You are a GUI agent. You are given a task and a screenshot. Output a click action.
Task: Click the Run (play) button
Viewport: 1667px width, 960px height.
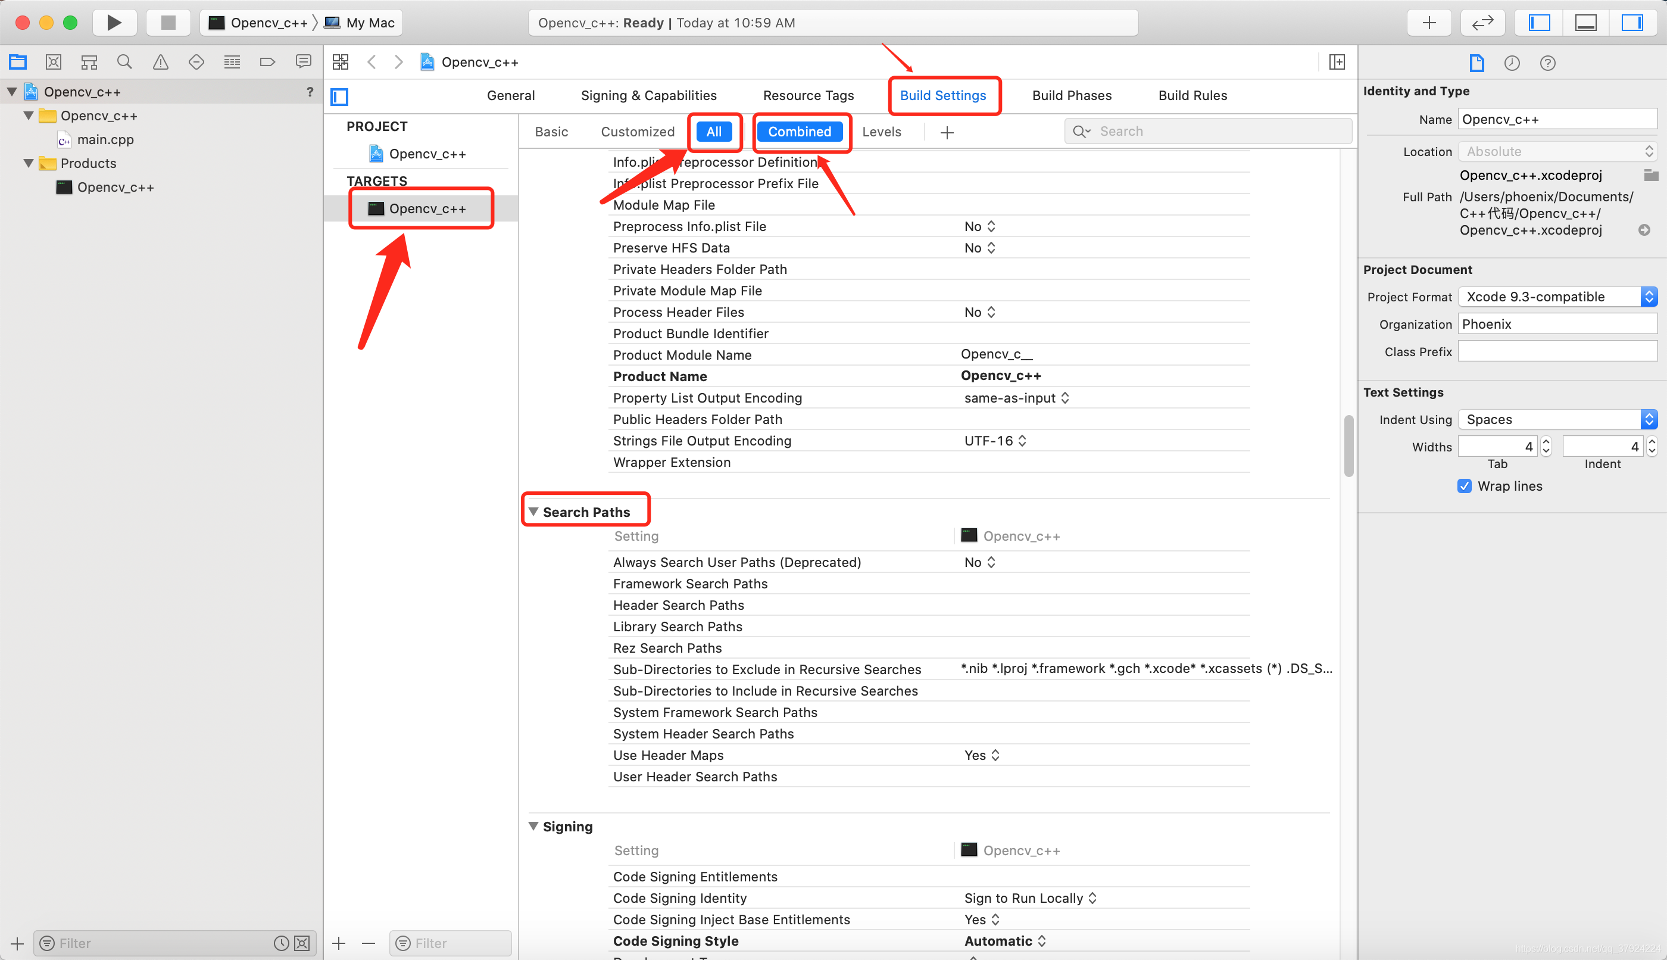pyautogui.click(x=114, y=23)
